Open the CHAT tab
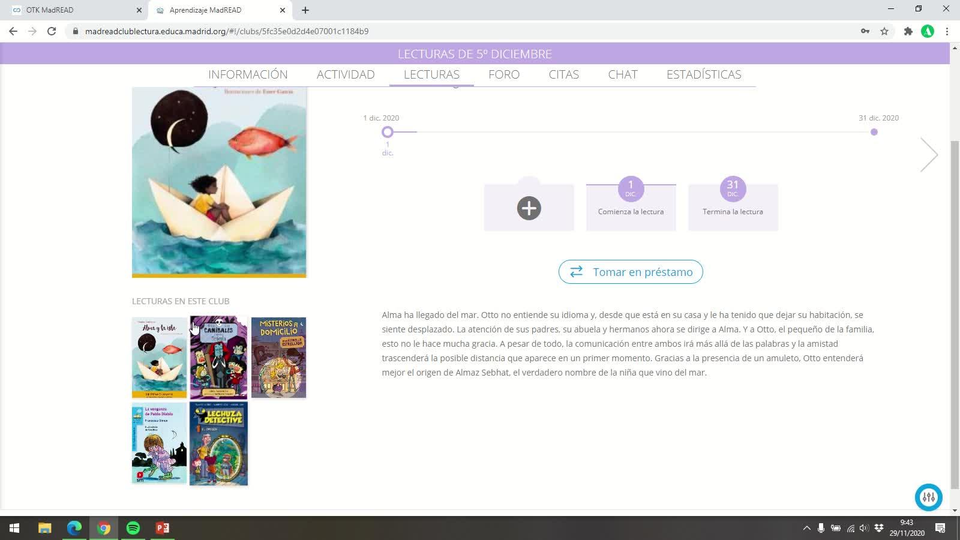 point(623,74)
